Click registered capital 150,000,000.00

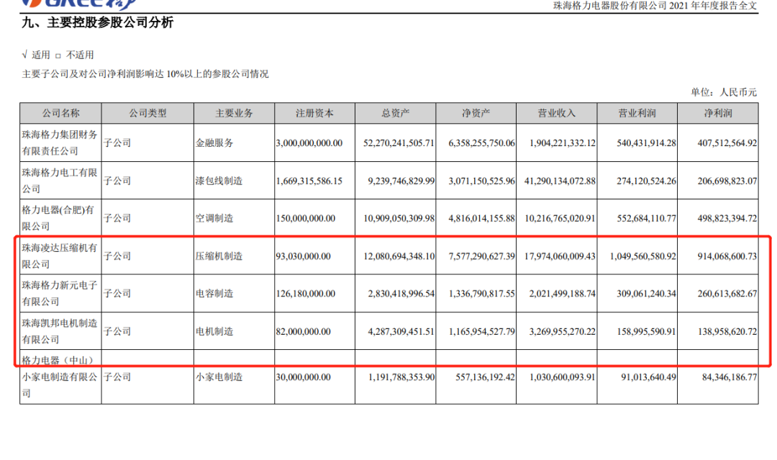point(306,218)
